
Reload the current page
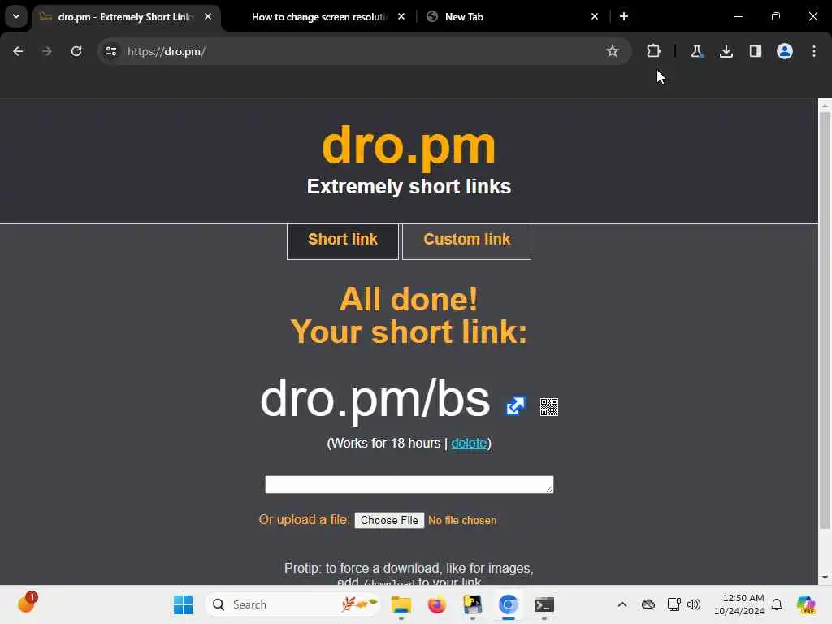(x=76, y=51)
